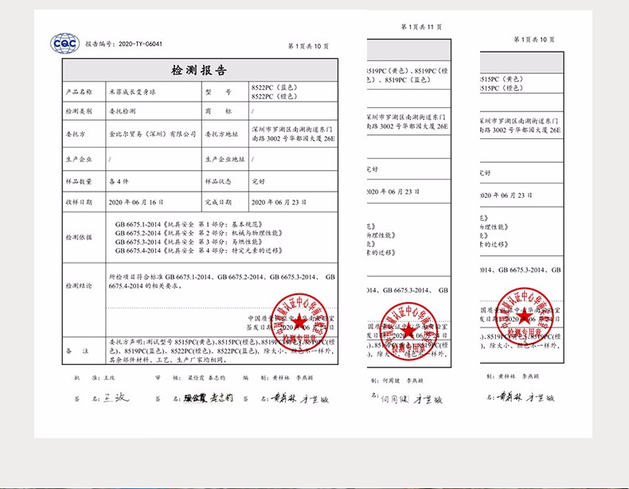The height and width of the screenshot is (489, 629).
Task: Click the 委托方地址 label cell
Action: click(225, 134)
